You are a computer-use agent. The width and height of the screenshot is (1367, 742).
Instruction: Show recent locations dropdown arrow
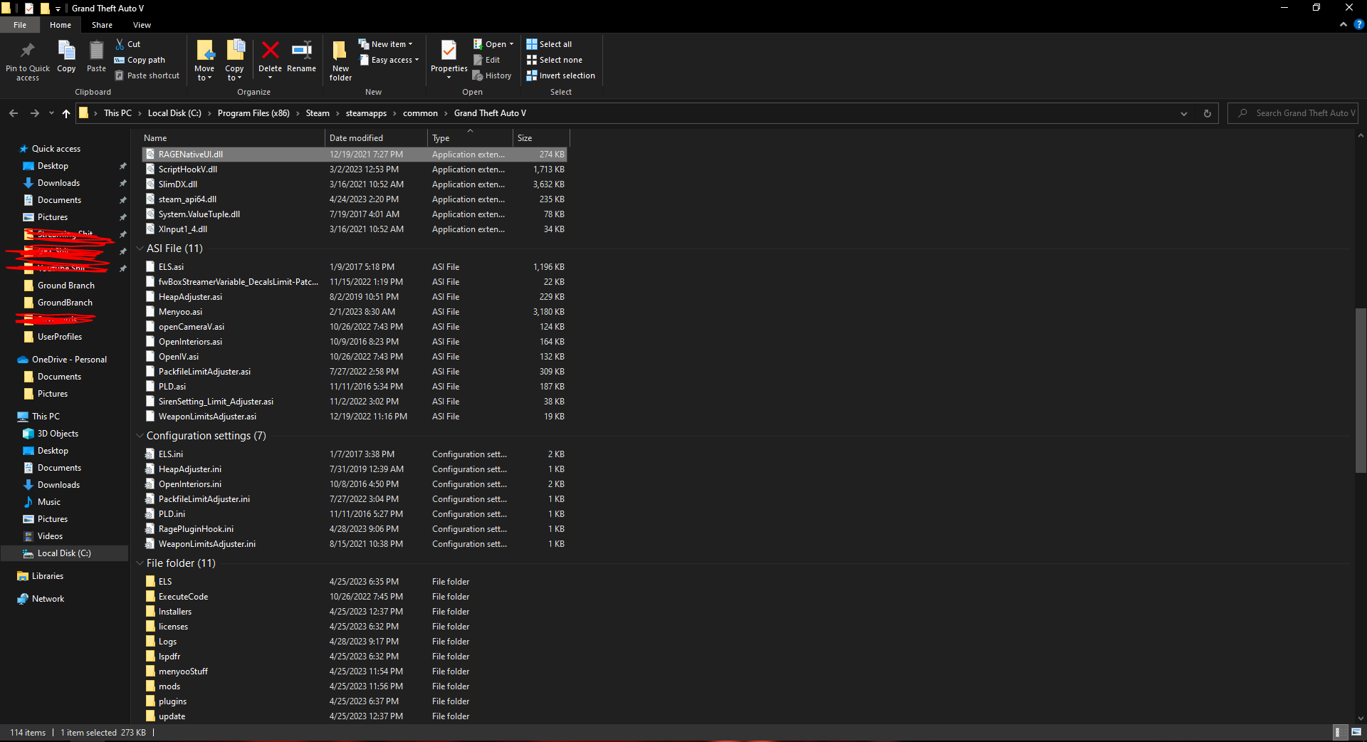(51, 113)
